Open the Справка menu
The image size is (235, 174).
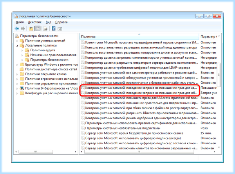pos(61,22)
